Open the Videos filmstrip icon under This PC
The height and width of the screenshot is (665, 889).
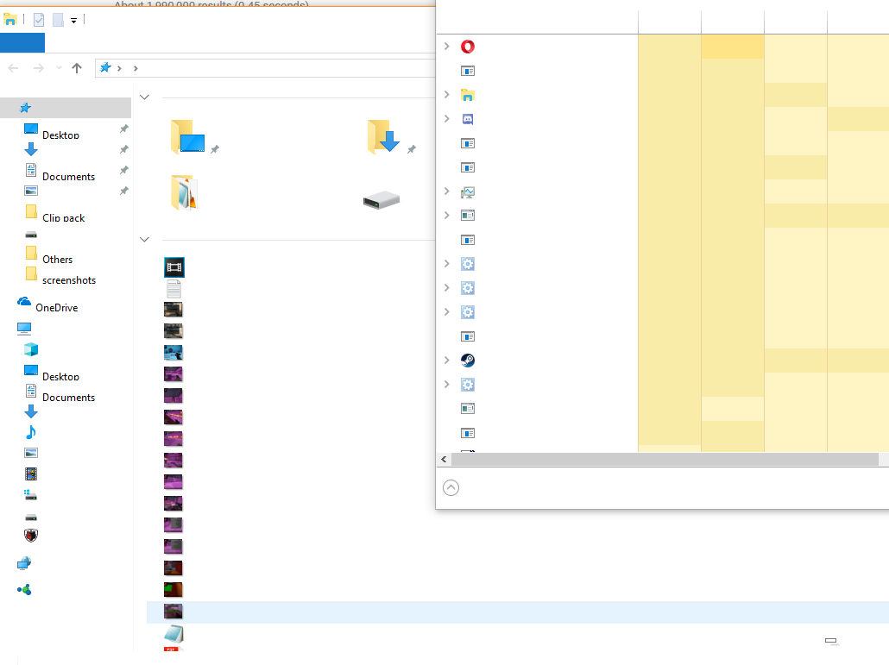(x=31, y=474)
